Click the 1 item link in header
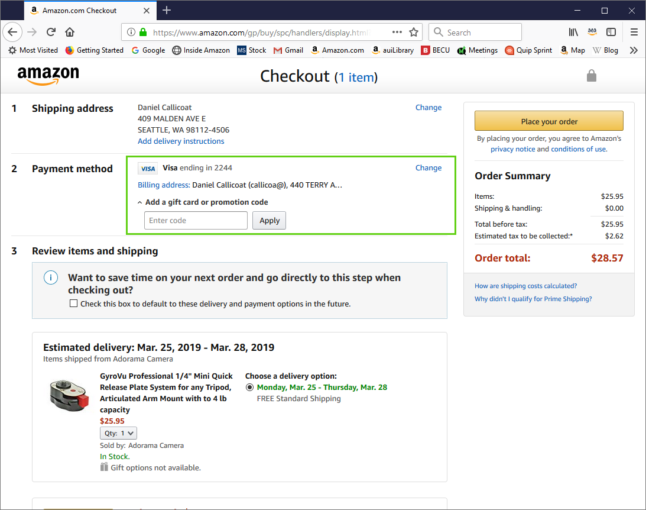Image resolution: width=646 pixels, height=510 pixels. (357, 77)
